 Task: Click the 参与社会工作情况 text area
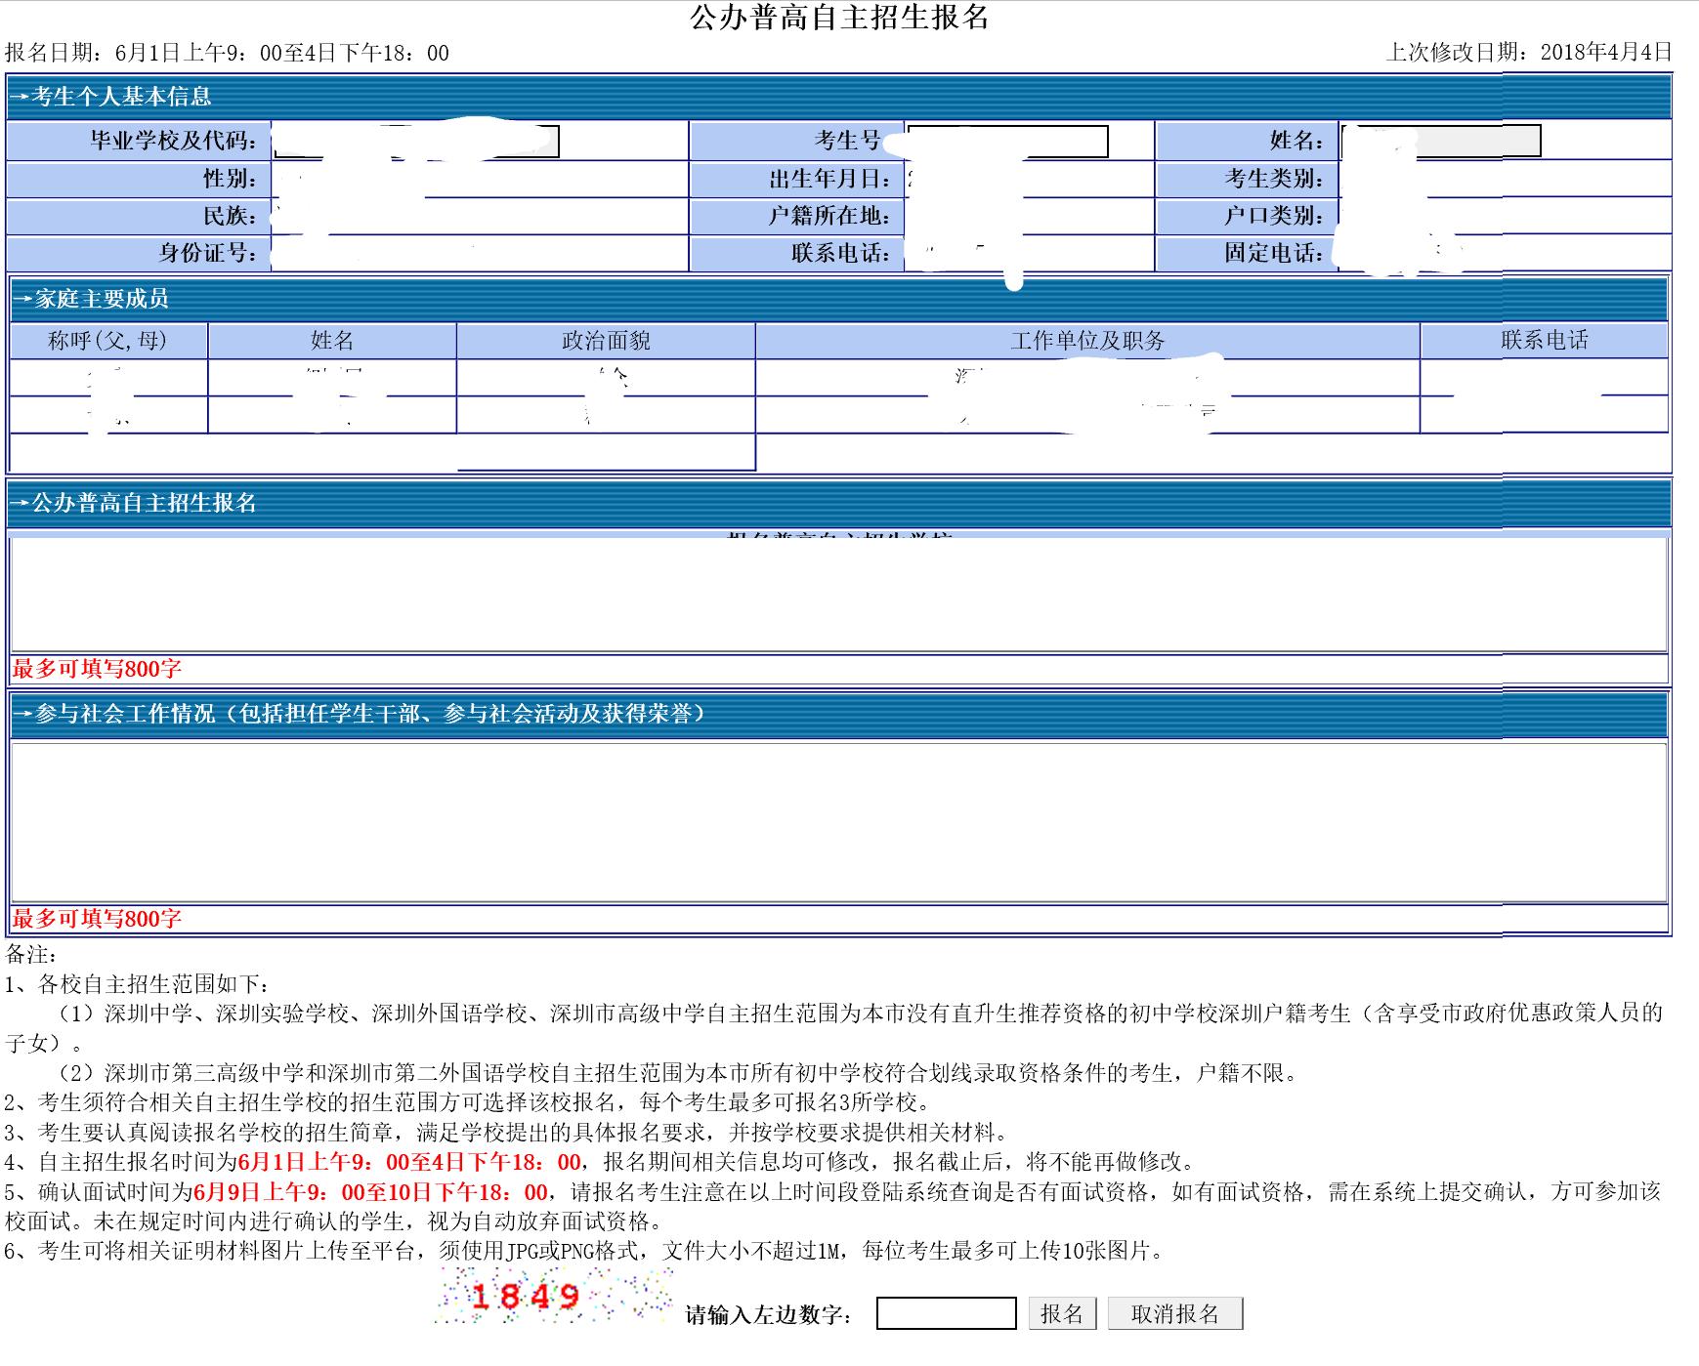(x=838, y=822)
